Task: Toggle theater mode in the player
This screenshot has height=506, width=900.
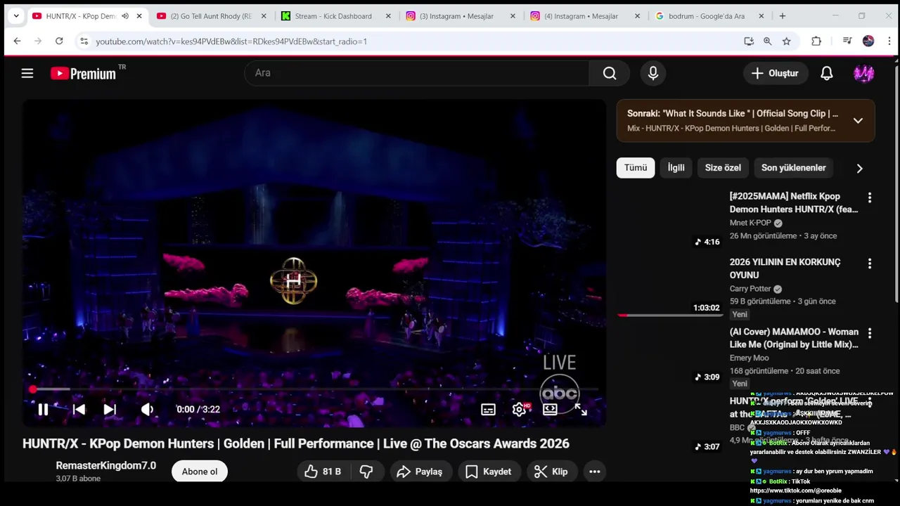Action: pos(550,409)
